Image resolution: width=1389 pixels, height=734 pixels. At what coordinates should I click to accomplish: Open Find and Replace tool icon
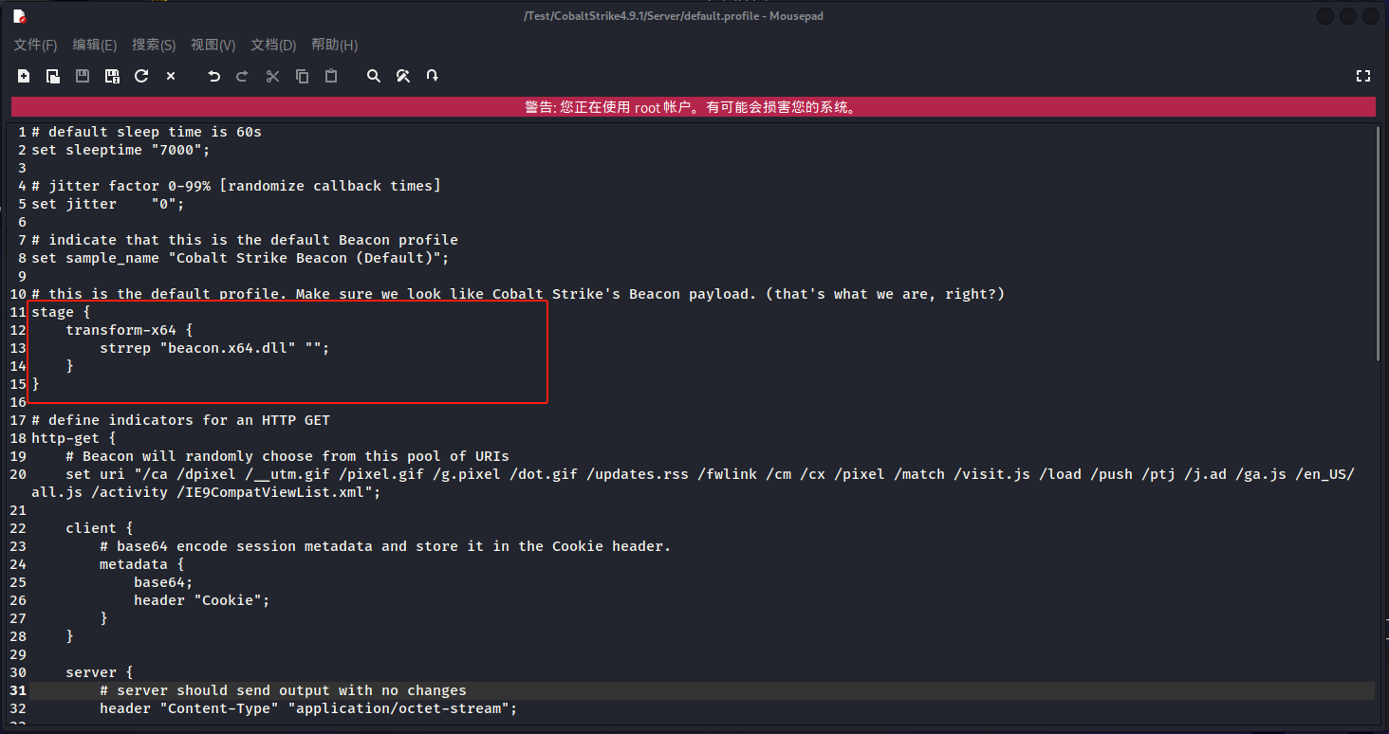403,76
